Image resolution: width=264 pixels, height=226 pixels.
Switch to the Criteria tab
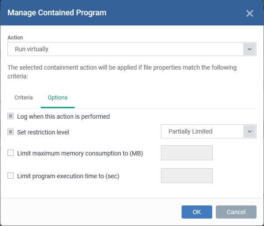[x=24, y=98]
